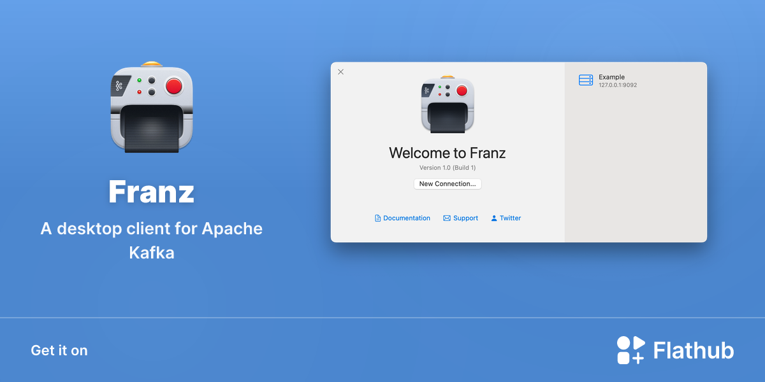Click the server icon next to Example
The image size is (765, 382).
coord(586,80)
